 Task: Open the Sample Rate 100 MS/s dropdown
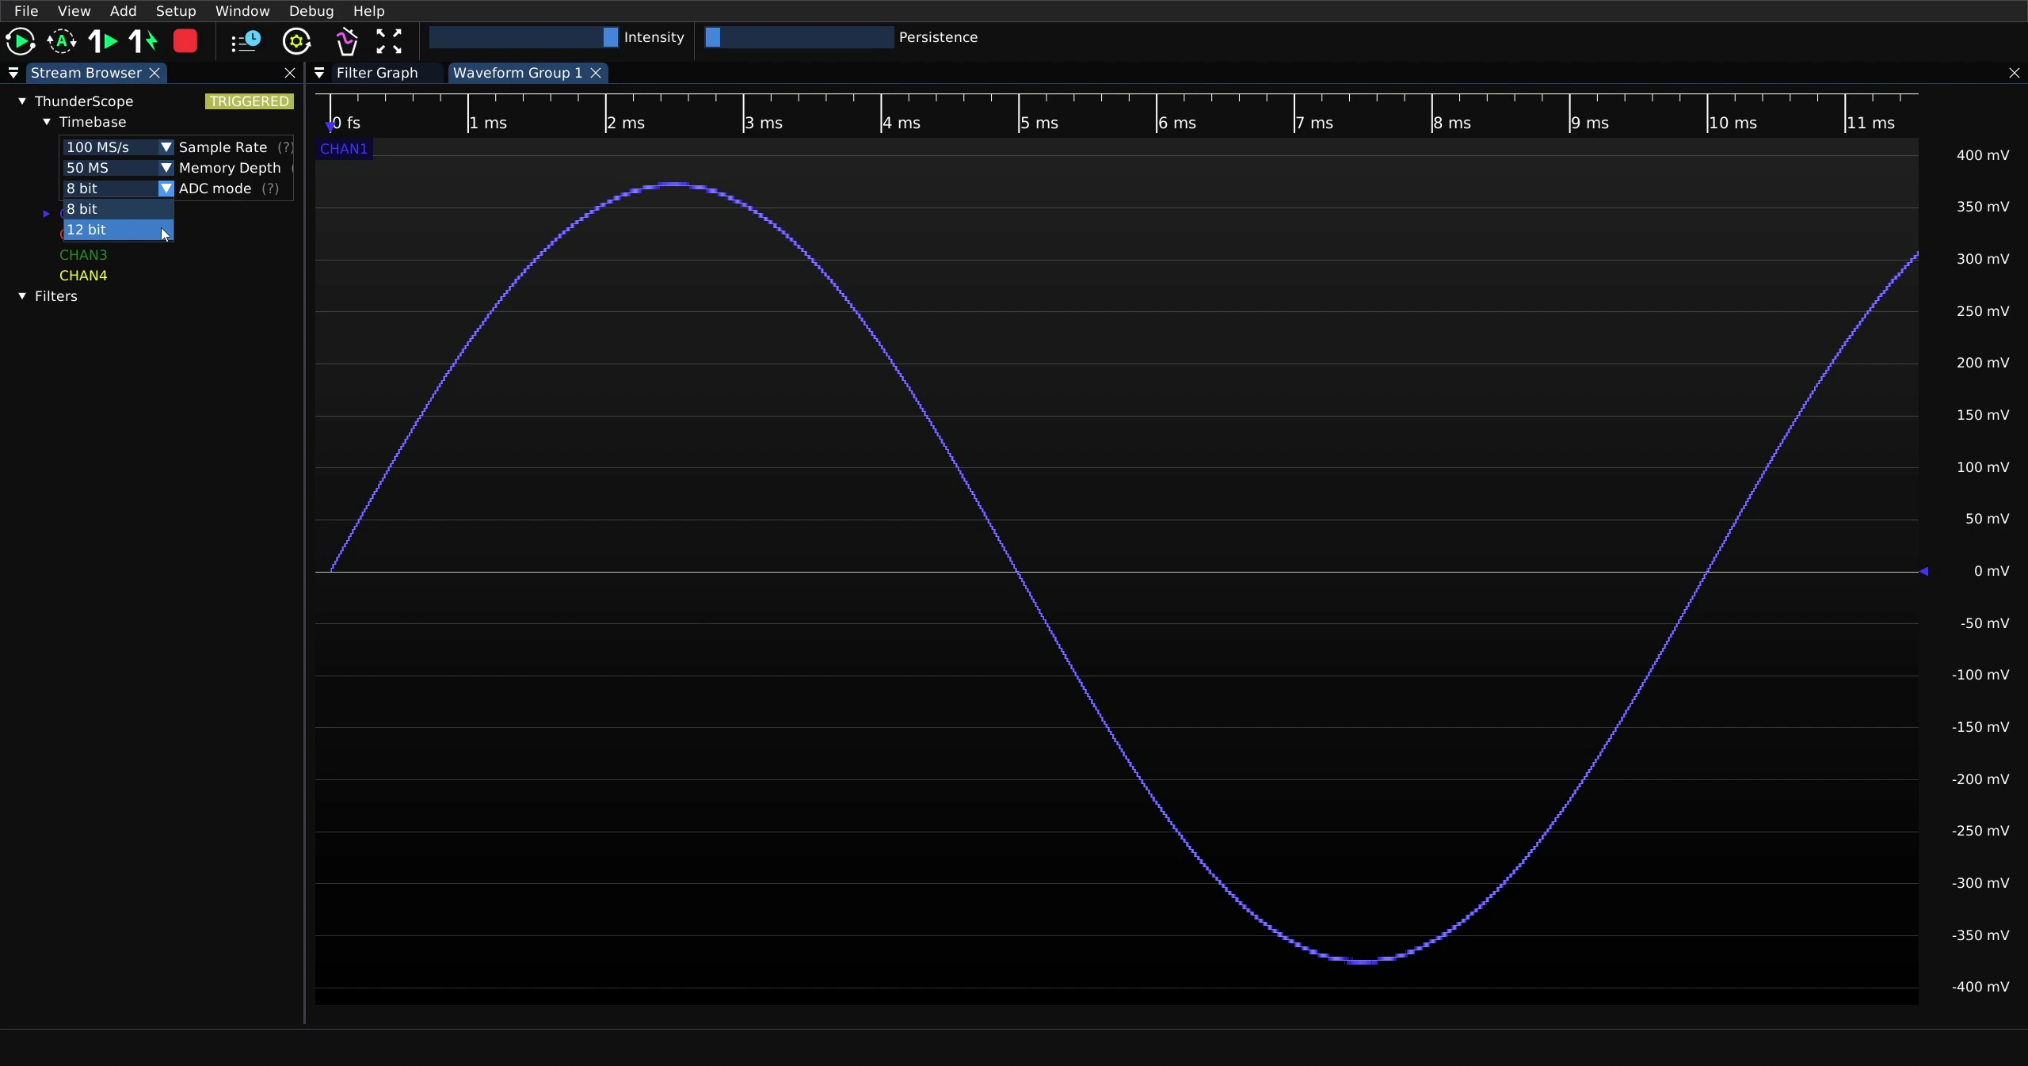coord(118,147)
